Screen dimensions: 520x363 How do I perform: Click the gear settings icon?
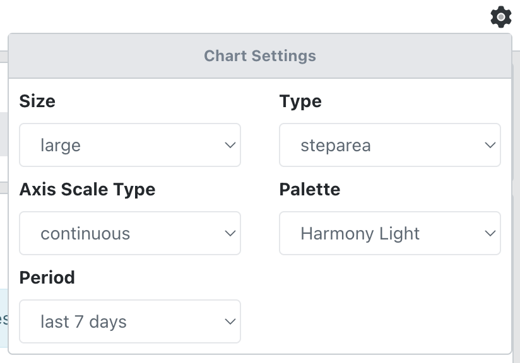(x=500, y=17)
